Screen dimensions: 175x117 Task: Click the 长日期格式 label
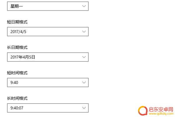[17, 47]
